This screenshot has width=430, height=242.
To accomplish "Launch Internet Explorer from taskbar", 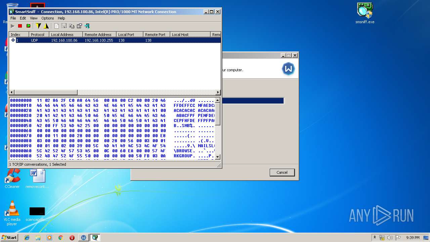I will [27, 238].
